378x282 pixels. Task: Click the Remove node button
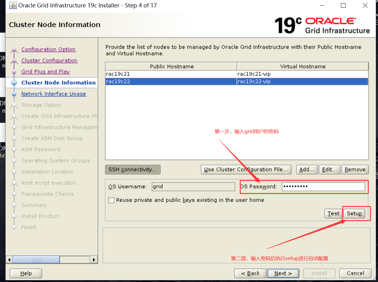pyautogui.click(x=355, y=170)
